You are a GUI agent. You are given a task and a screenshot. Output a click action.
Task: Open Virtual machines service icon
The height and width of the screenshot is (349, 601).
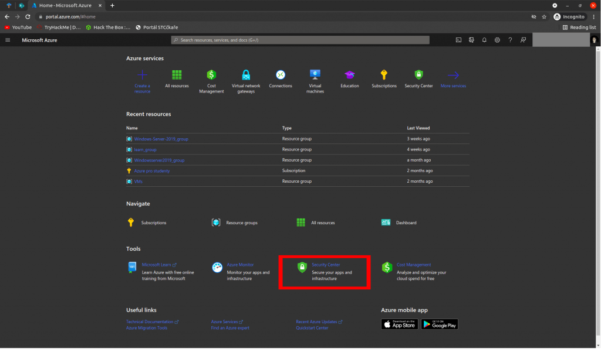(315, 75)
